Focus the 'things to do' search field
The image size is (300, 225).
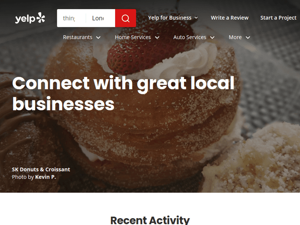pos(71,18)
